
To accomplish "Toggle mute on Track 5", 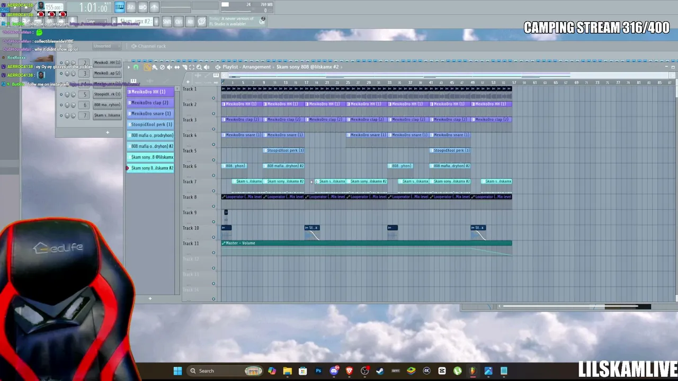I will [x=213, y=160].
